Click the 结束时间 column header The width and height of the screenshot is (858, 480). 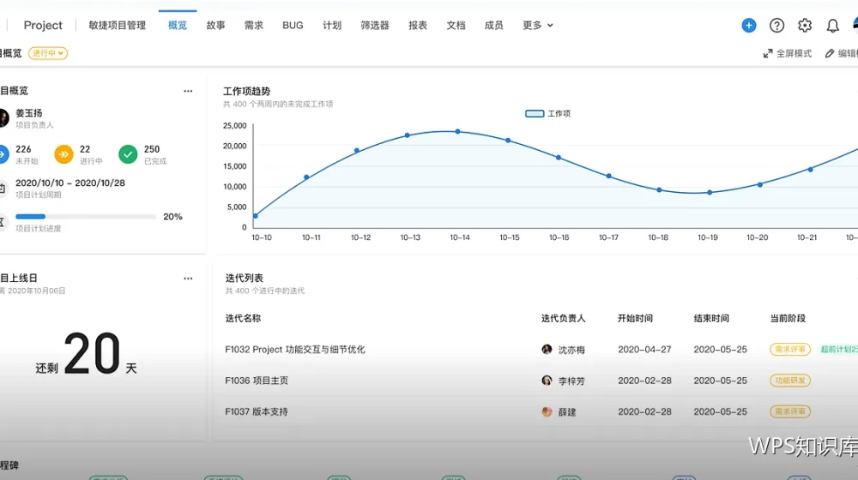pos(711,318)
